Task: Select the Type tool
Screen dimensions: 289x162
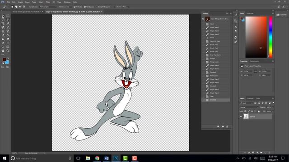Action: 8,43
